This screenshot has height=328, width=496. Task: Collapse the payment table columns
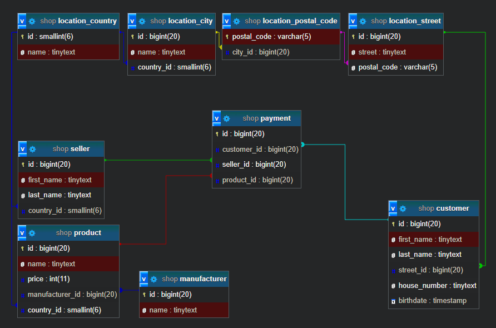216,118
